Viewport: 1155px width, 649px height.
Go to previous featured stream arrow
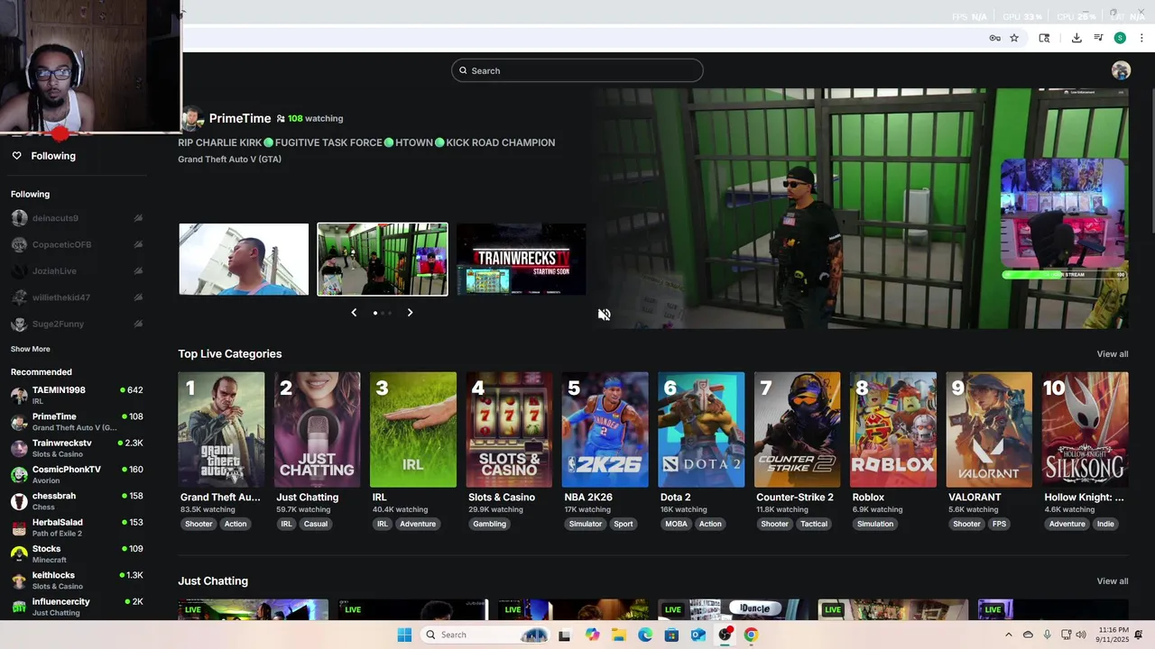pyautogui.click(x=354, y=313)
